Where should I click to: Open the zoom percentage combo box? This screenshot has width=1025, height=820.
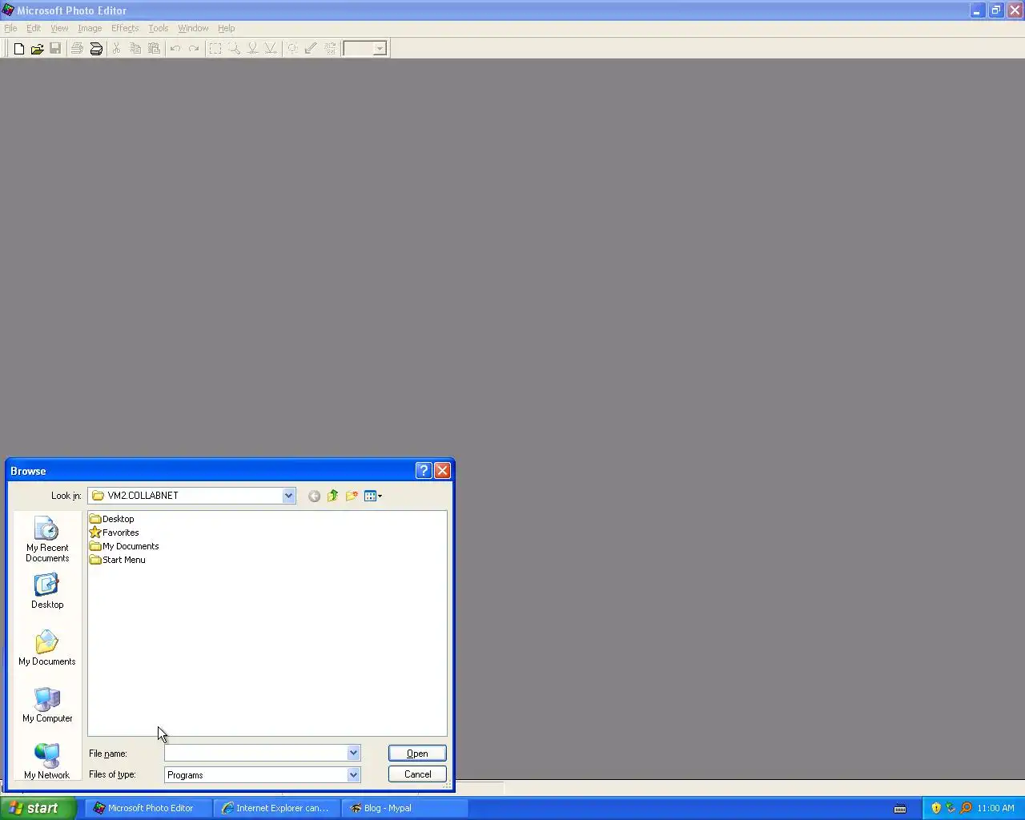380,49
